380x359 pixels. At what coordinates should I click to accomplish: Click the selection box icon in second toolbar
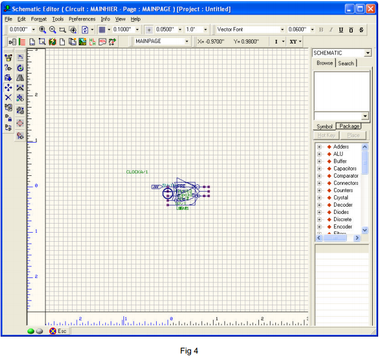click(42, 42)
